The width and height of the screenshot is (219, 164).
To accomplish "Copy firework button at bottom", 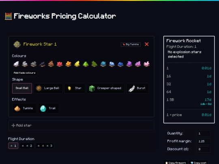I will (x=176, y=163).
